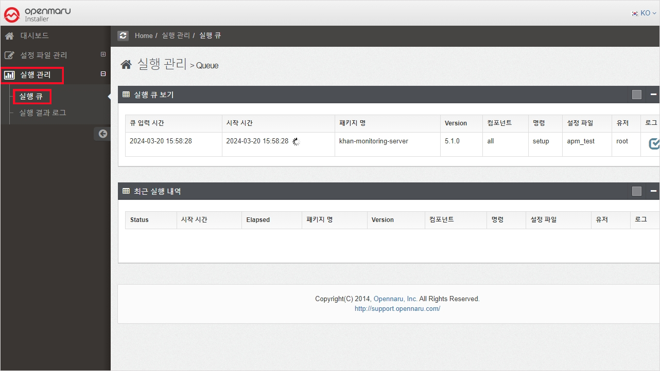This screenshot has height=371, width=660.
Task: Open the Opennaru, Inc. link
Action: [x=395, y=299]
